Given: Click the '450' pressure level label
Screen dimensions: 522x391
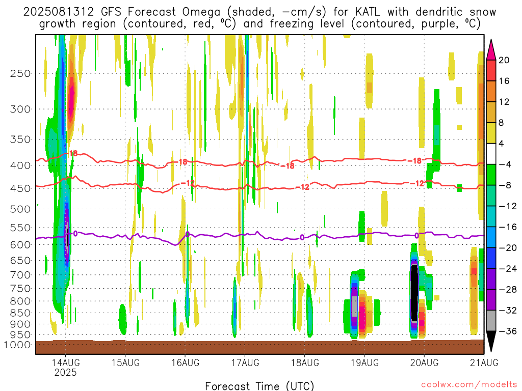Looking at the screenshot, I should pos(20,188).
